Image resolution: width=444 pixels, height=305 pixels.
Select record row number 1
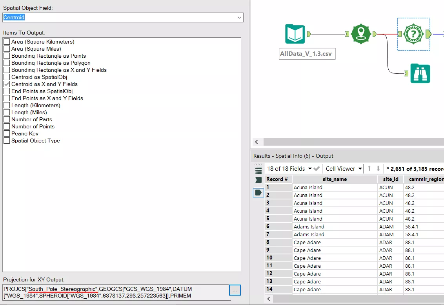278,187
